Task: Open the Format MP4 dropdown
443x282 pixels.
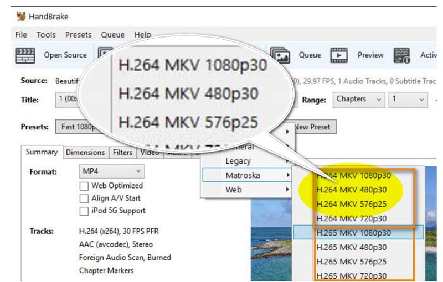Action: pos(112,171)
